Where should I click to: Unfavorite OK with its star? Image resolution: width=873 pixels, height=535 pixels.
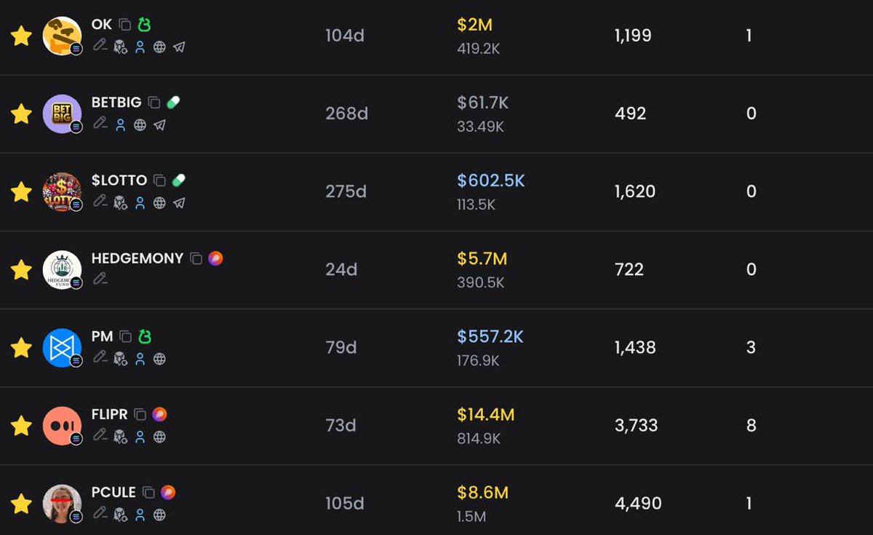pos(21,36)
